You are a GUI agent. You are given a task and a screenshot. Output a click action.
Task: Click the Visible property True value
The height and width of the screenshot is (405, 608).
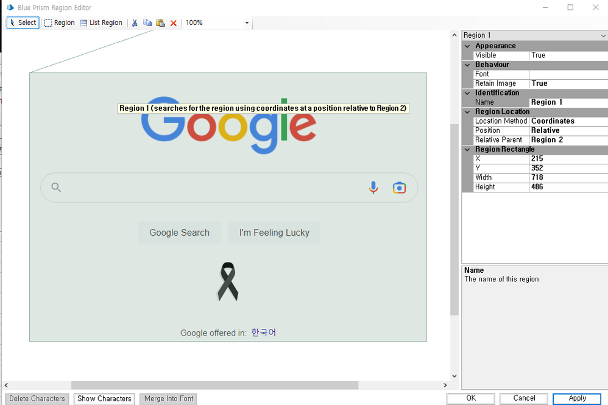568,55
